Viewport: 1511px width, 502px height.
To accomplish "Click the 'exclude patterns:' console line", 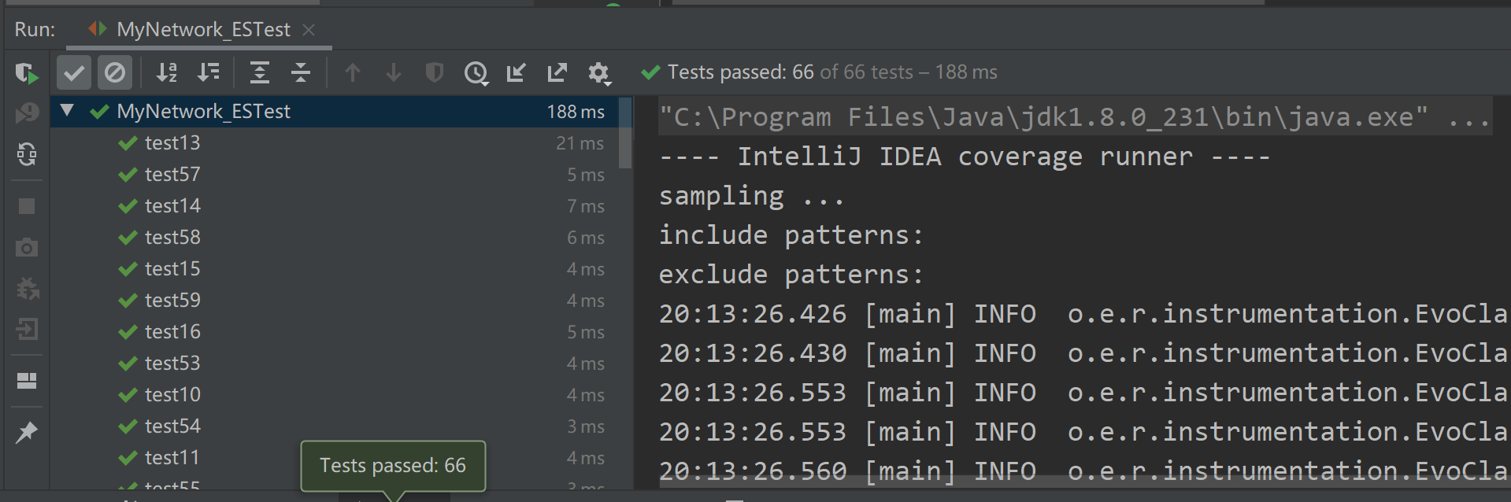I will click(x=791, y=275).
